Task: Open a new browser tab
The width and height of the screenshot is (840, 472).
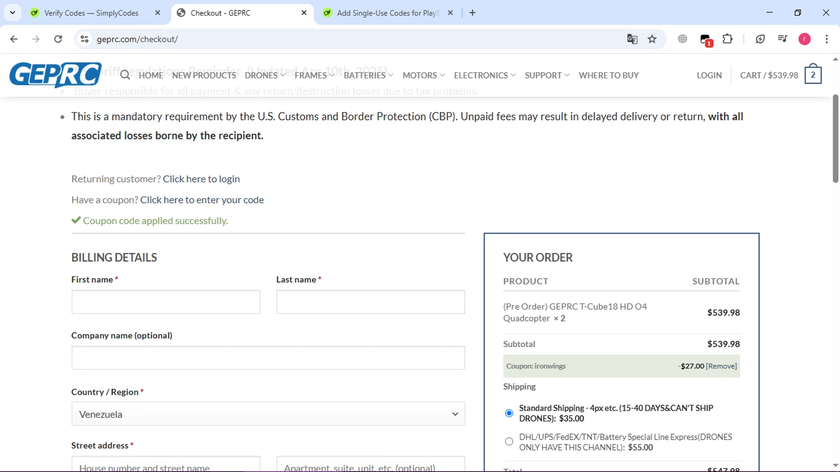Action: 473,13
